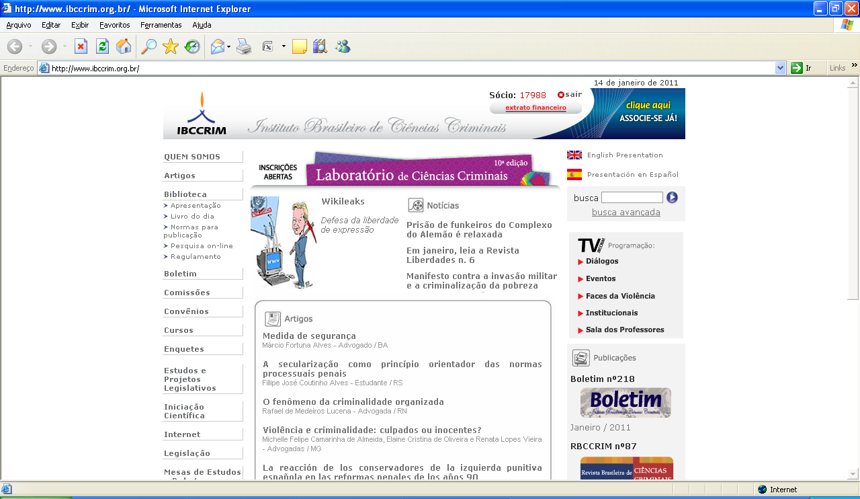Click the Forward navigation arrow
Screen dimensions: 860x499
pyautogui.click(x=48, y=46)
